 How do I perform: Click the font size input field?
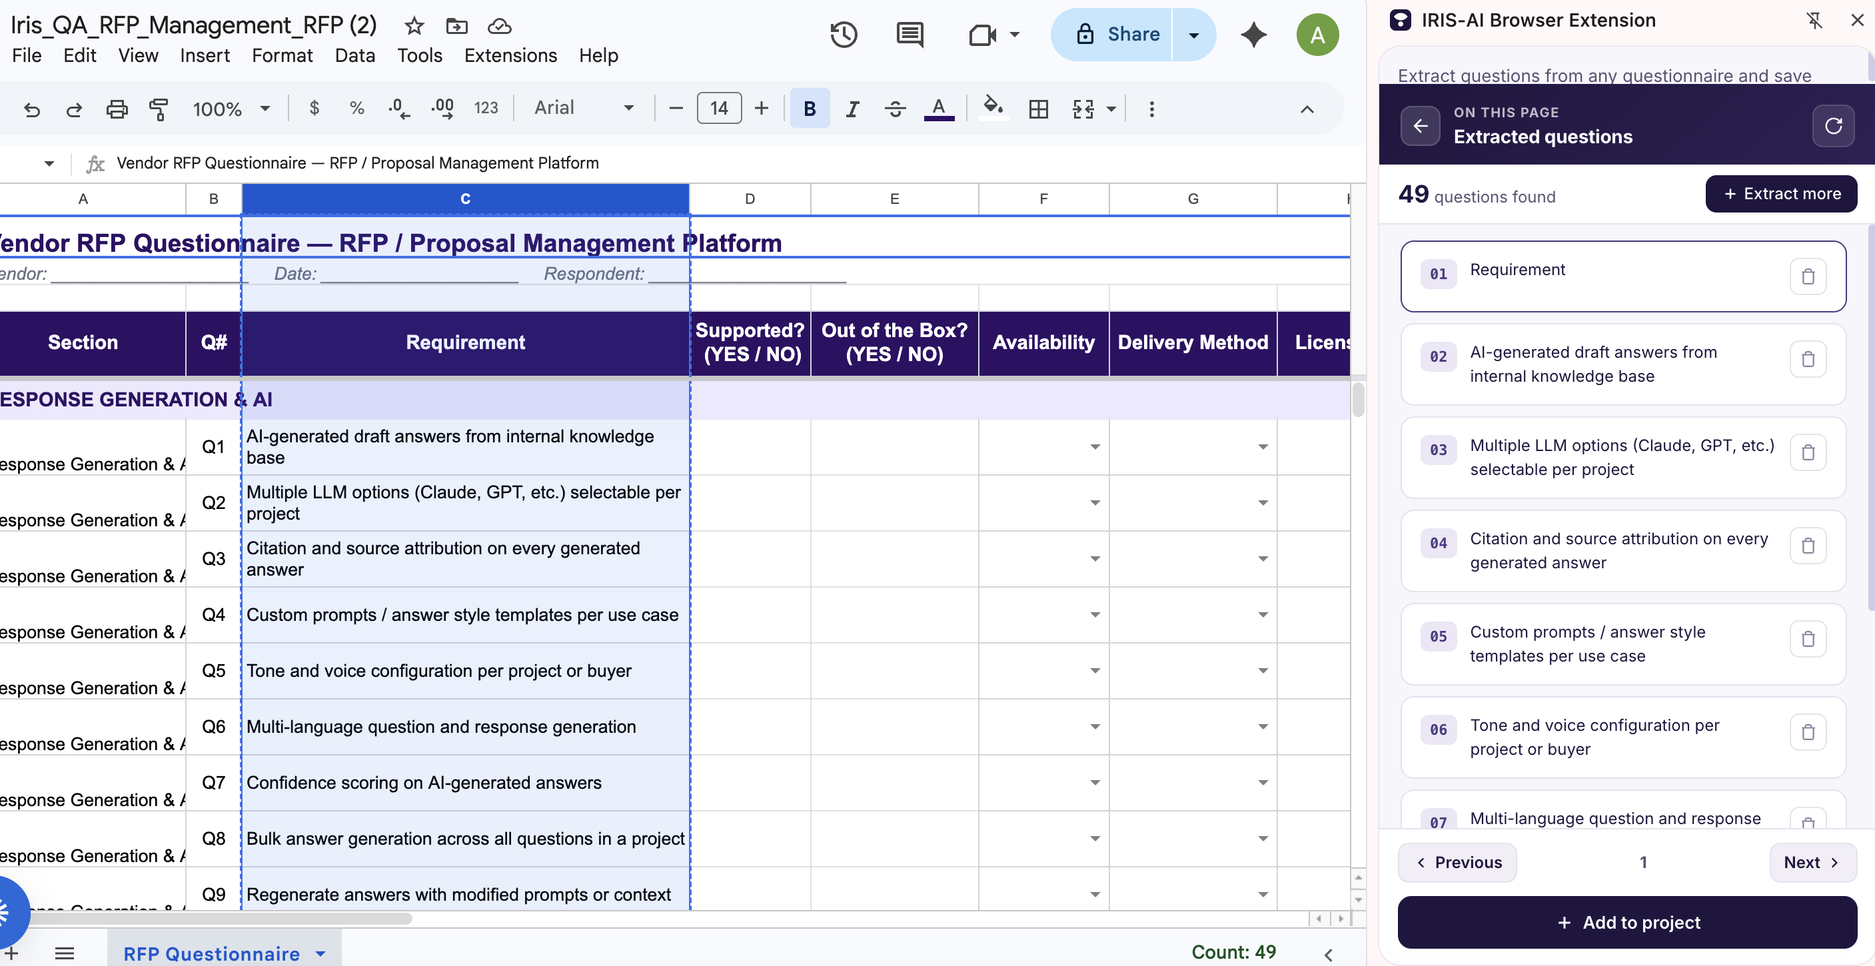[719, 109]
